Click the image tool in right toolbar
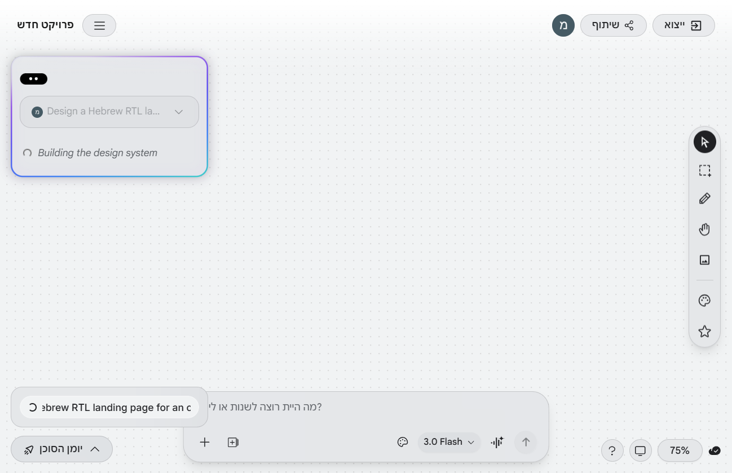732x473 pixels. pos(704,260)
